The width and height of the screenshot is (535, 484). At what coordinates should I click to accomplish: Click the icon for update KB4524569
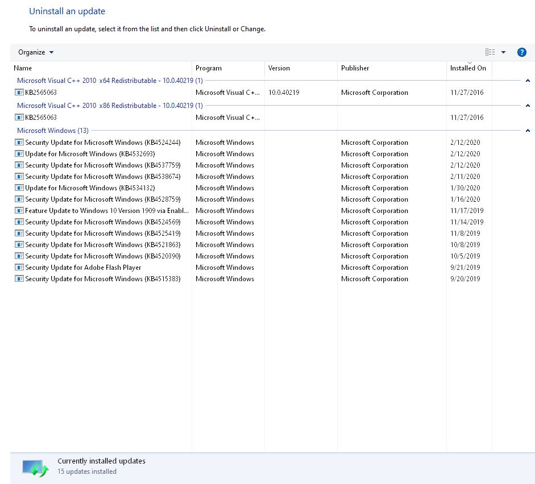(x=19, y=222)
